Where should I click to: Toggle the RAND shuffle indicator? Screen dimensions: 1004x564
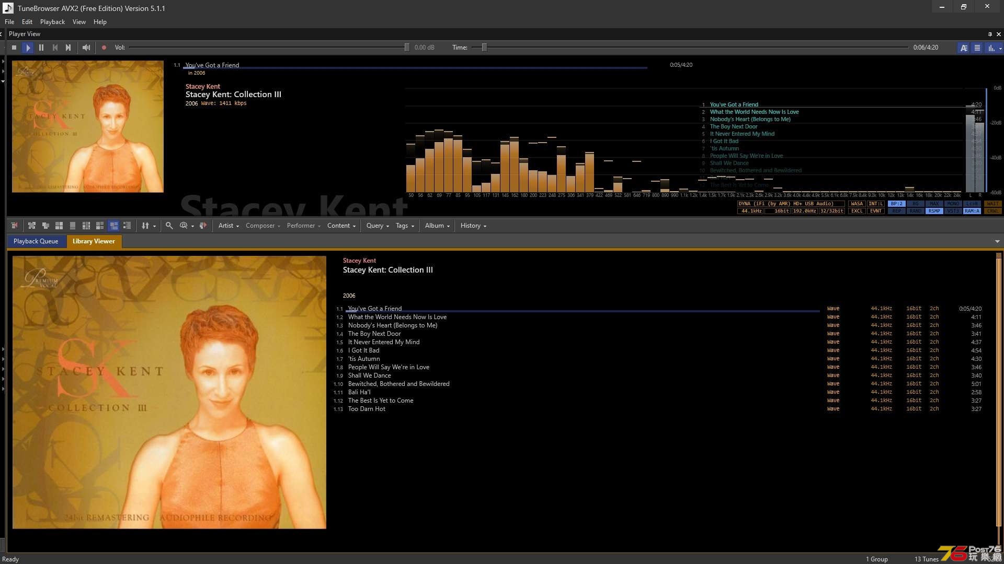tap(915, 211)
